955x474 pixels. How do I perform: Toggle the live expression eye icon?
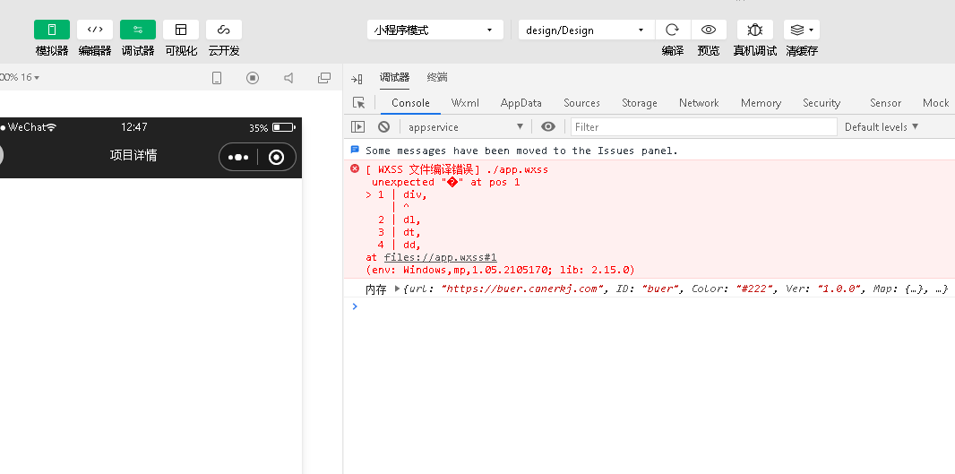click(x=548, y=126)
